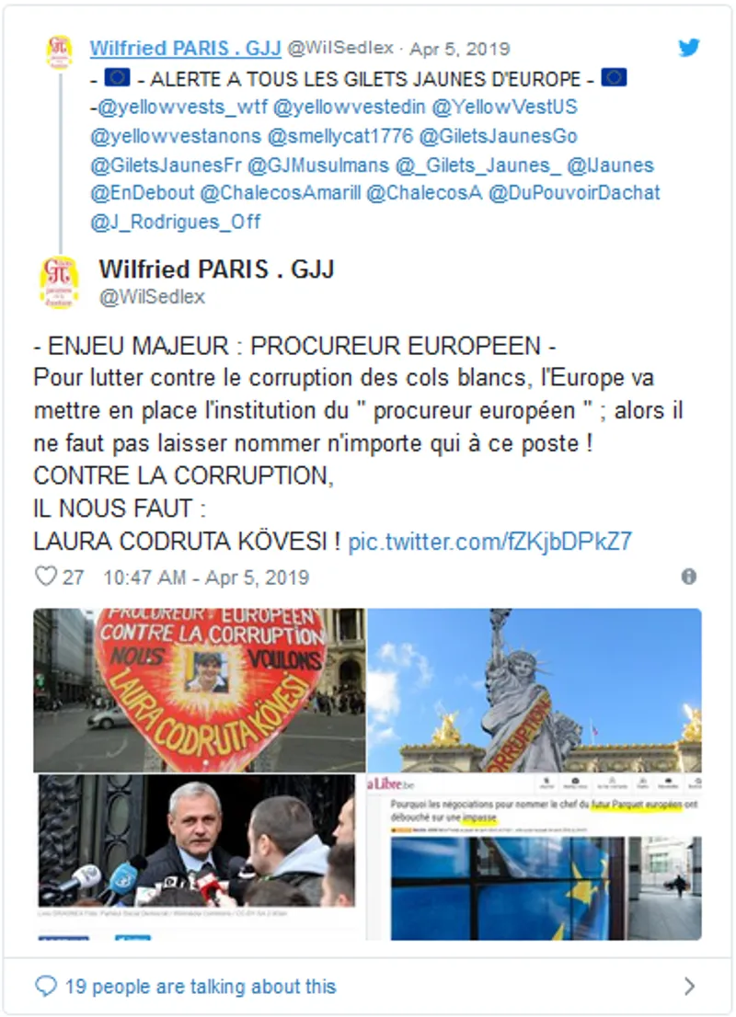Click the @WilSedlex handle under bold name
The height and width of the screenshot is (1017, 736).
point(152,297)
